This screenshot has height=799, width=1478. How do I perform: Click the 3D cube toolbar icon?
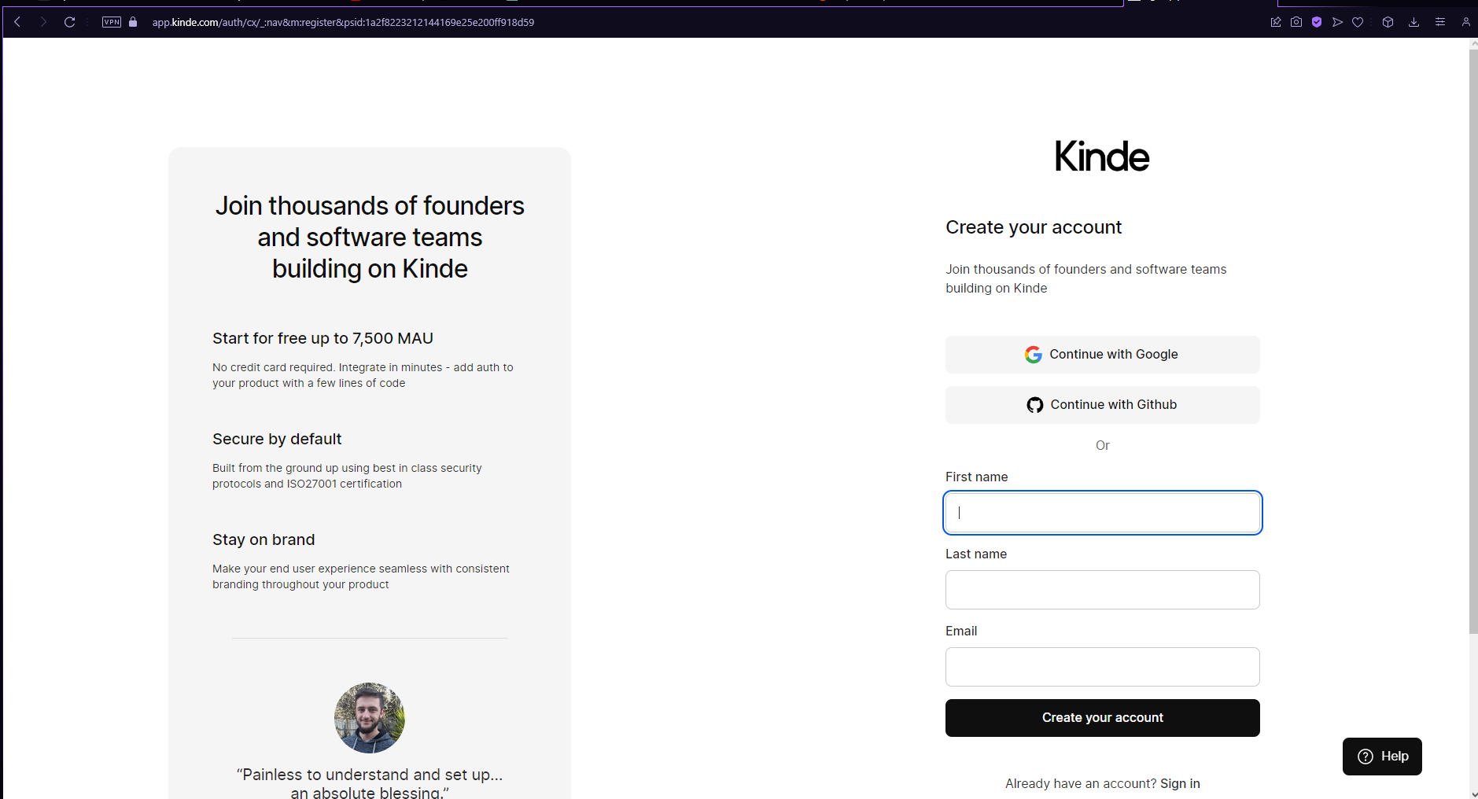point(1388,22)
